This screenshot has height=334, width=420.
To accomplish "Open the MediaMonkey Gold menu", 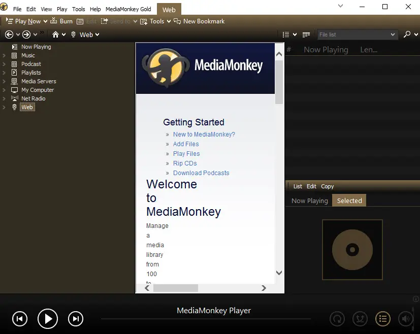I will click(x=128, y=9).
